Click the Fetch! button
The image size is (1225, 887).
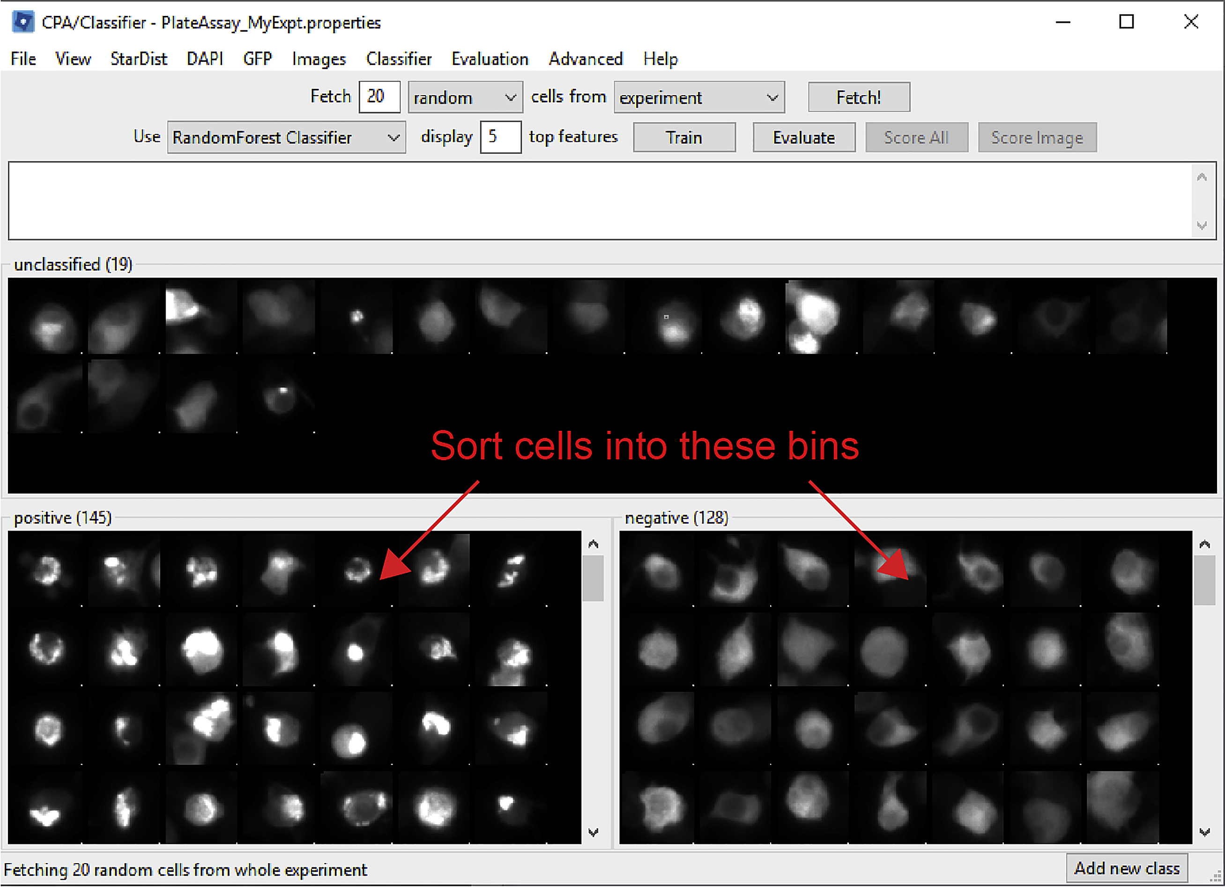858,97
